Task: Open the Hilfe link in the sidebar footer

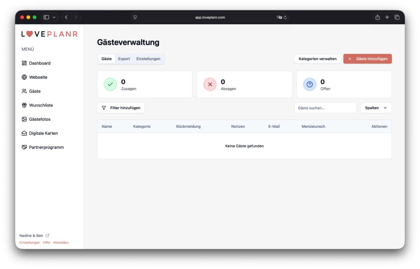Action: point(46,242)
